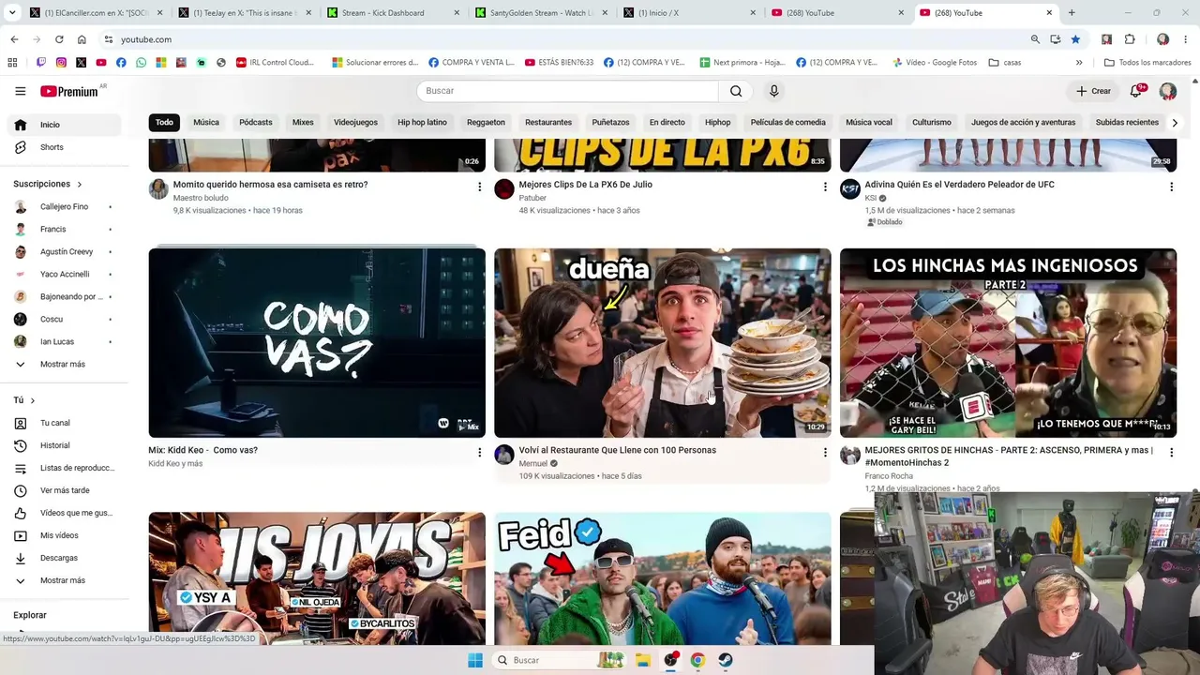
Task: Click the browser home button
Action: tap(82, 39)
